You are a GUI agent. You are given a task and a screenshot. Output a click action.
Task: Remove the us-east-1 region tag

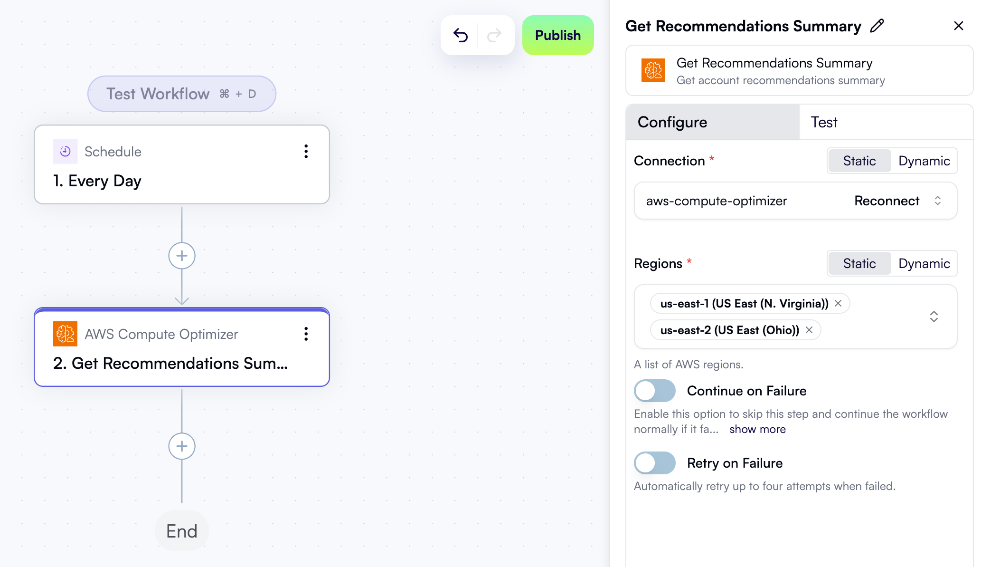(839, 303)
